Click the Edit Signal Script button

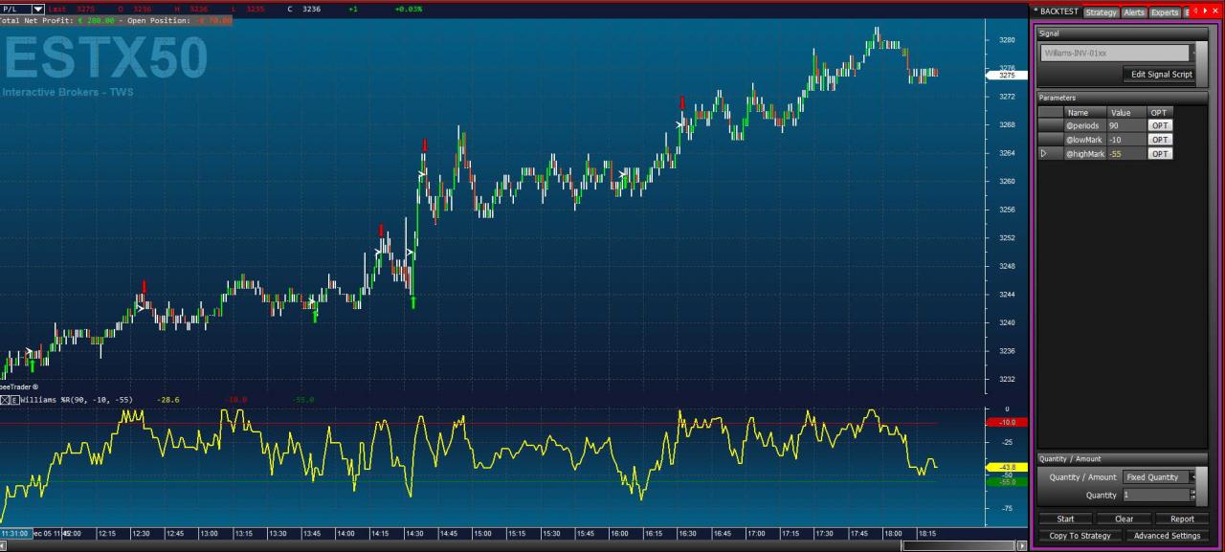[1162, 74]
